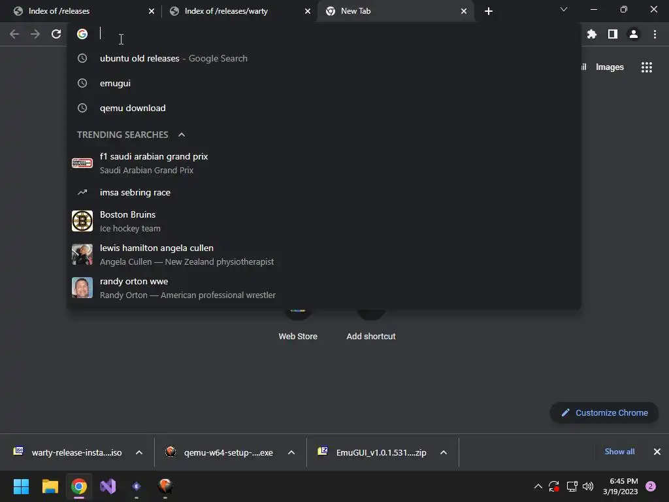Open the volume speaker tray icon
Viewport: 669px width, 502px height.
pos(588,486)
